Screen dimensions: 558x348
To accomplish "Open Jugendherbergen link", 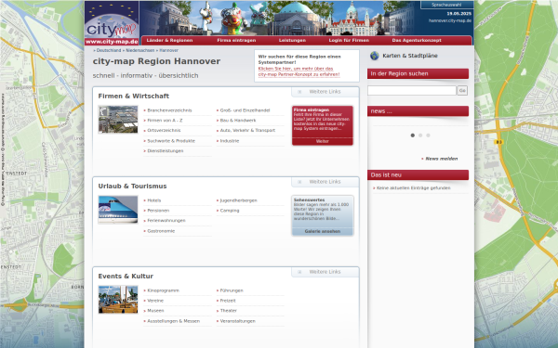I will [x=238, y=200].
